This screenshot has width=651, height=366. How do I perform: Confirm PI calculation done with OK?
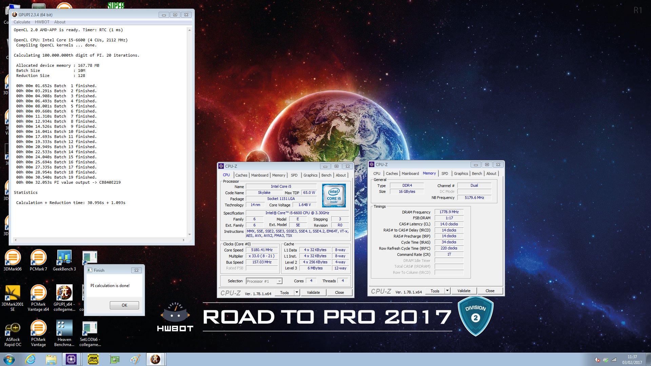pyautogui.click(x=124, y=305)
